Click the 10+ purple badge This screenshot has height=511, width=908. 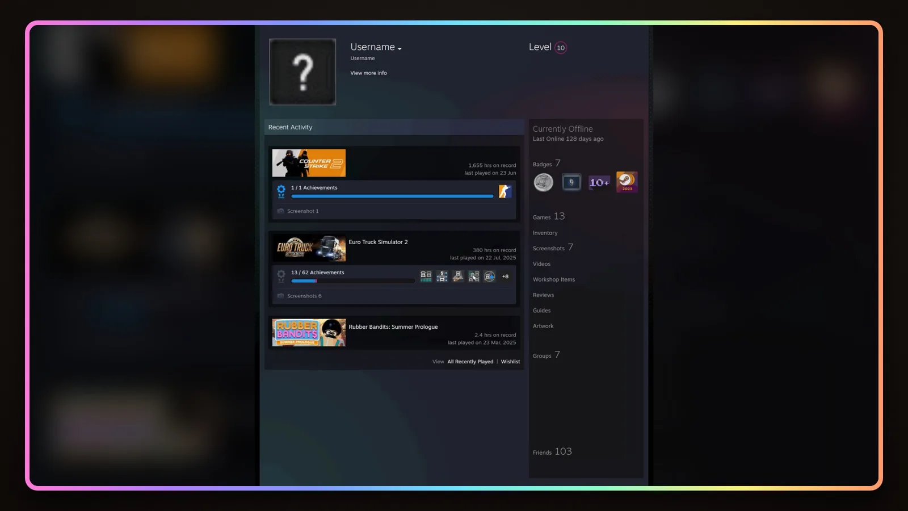(599, 182)
